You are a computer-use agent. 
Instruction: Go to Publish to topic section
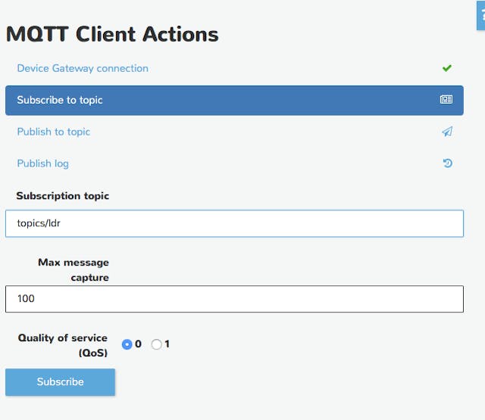click(54, 132)
